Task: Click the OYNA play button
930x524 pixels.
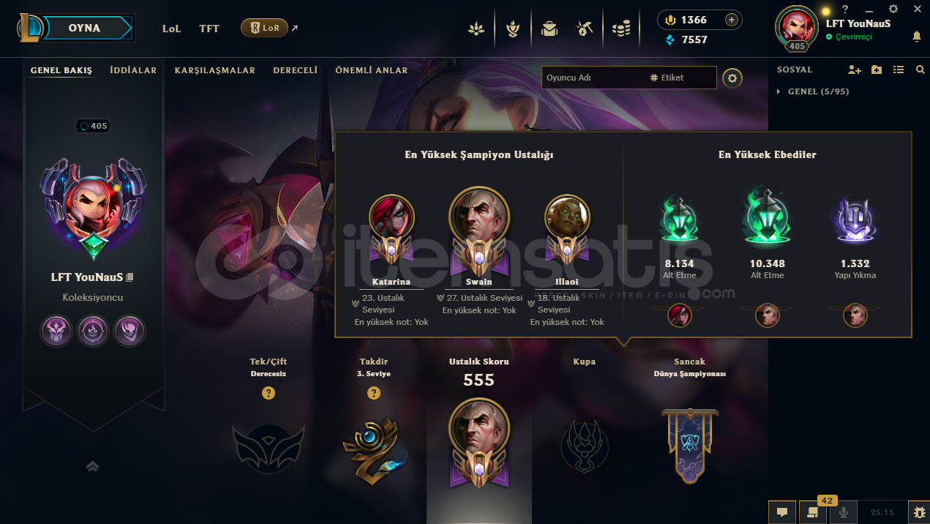Action: click(x=85, y=29)
